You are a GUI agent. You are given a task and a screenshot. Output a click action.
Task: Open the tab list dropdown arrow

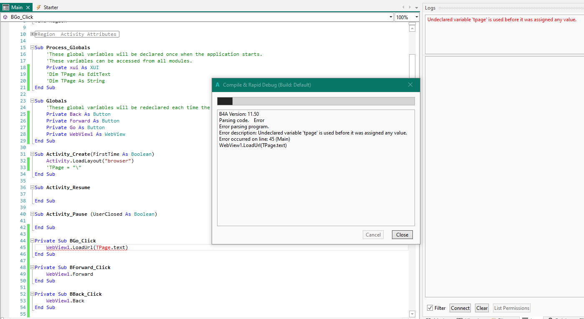417,7
